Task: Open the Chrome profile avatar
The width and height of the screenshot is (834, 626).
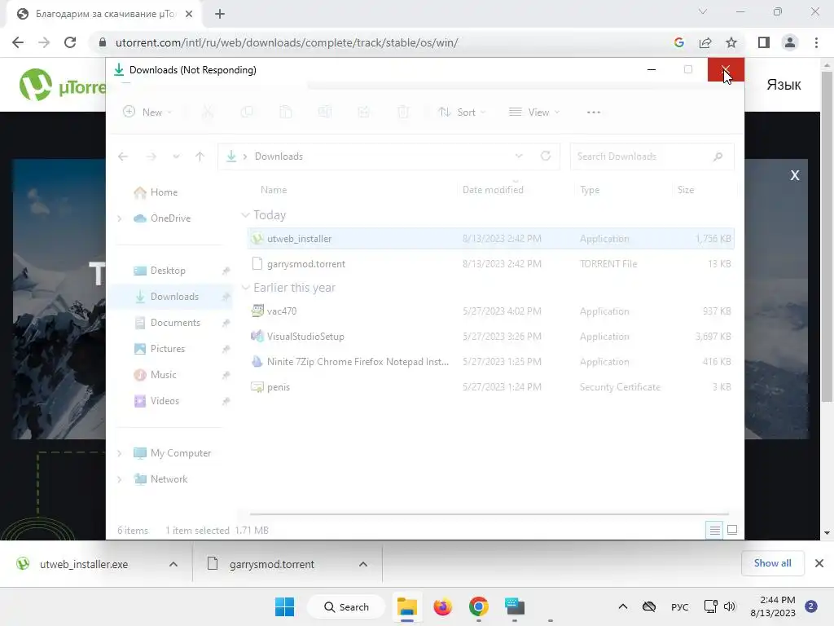Action: click(x=790, y=42)
